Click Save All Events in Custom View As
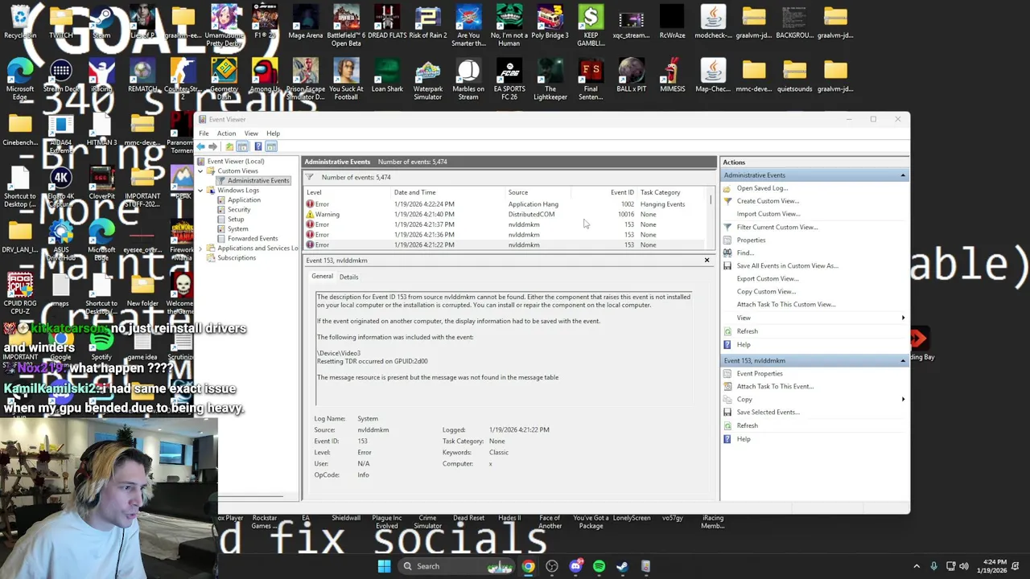Viewport: 1030px width, 579px height. coord(787,265)
